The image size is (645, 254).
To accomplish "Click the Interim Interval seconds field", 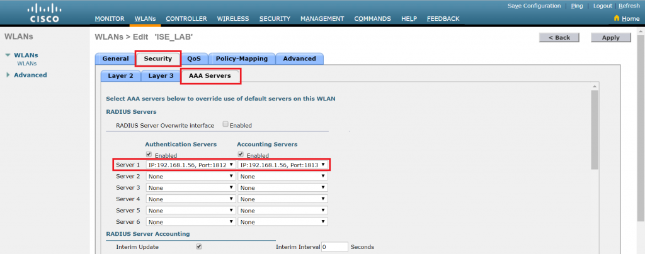I will point(334,247).
